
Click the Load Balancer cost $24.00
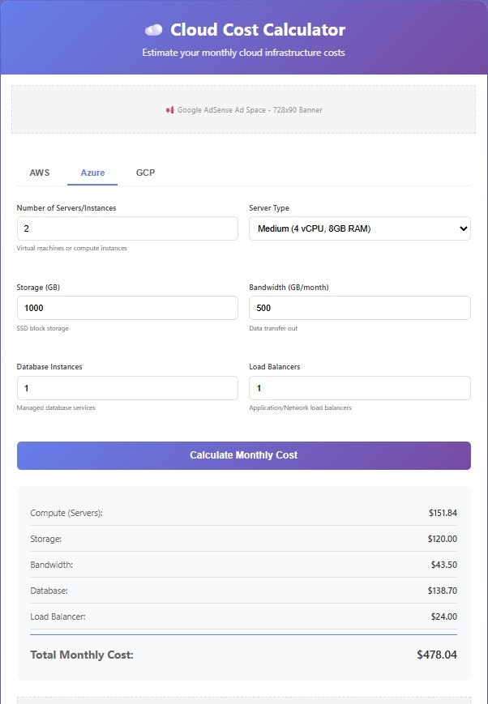444,617
